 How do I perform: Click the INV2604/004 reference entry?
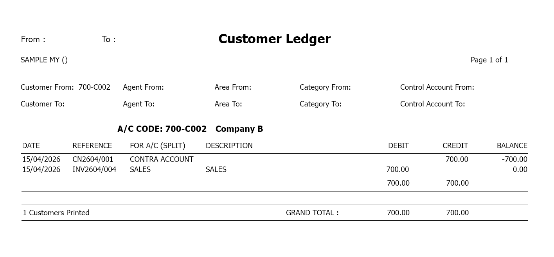(x=94, y=170)
